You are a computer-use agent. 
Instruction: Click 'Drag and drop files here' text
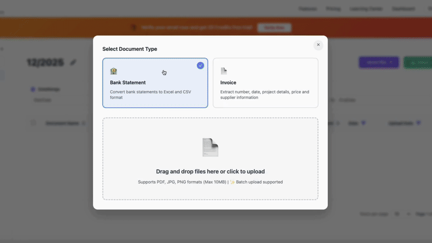pyautogui.click(x=210, y=171)
